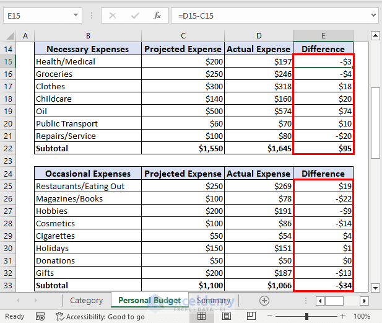This screenshot has height=323, width=382.
Task: Open the Name Box dropdown
Action: (76, 15)
